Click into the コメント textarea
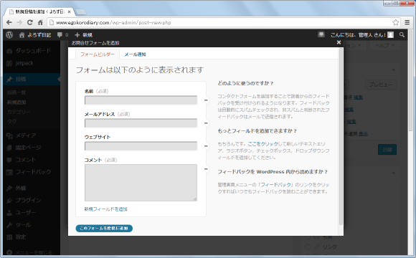This screenshot has height=258, width=416. (x=141, y=183)
